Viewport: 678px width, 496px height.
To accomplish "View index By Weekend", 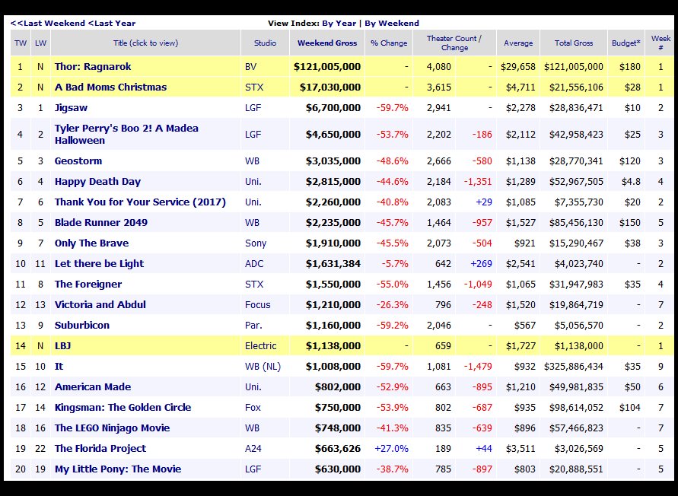I will (x=392, y=24).
